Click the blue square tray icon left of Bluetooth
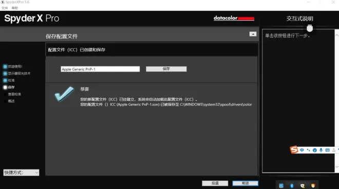Screen dimensions: 339x189 point(281,185)
